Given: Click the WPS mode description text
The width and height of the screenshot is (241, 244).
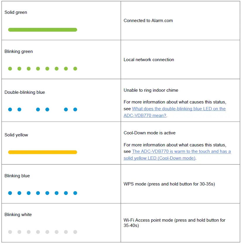Looking at the screenshot, I should [x=169, y=184].
